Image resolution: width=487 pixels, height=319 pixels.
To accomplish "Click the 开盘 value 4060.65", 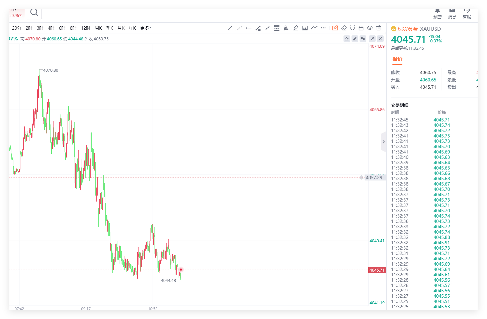I will pyautogui.click(x=428, y=80).
